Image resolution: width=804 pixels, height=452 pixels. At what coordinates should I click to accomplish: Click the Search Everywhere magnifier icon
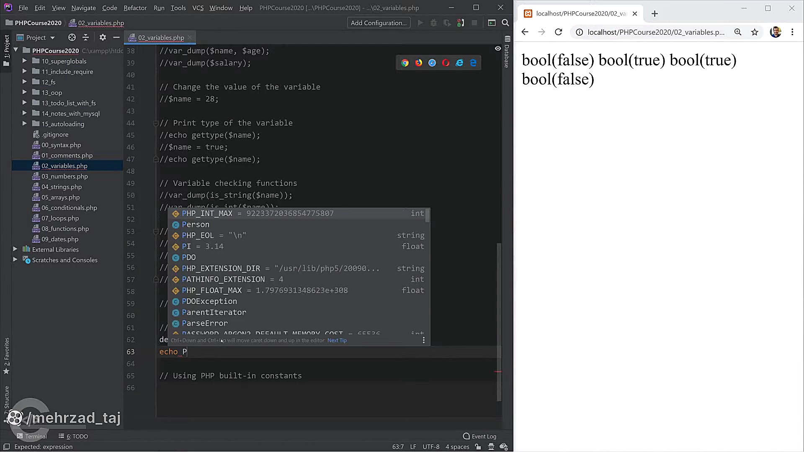[x=505, y=23]
